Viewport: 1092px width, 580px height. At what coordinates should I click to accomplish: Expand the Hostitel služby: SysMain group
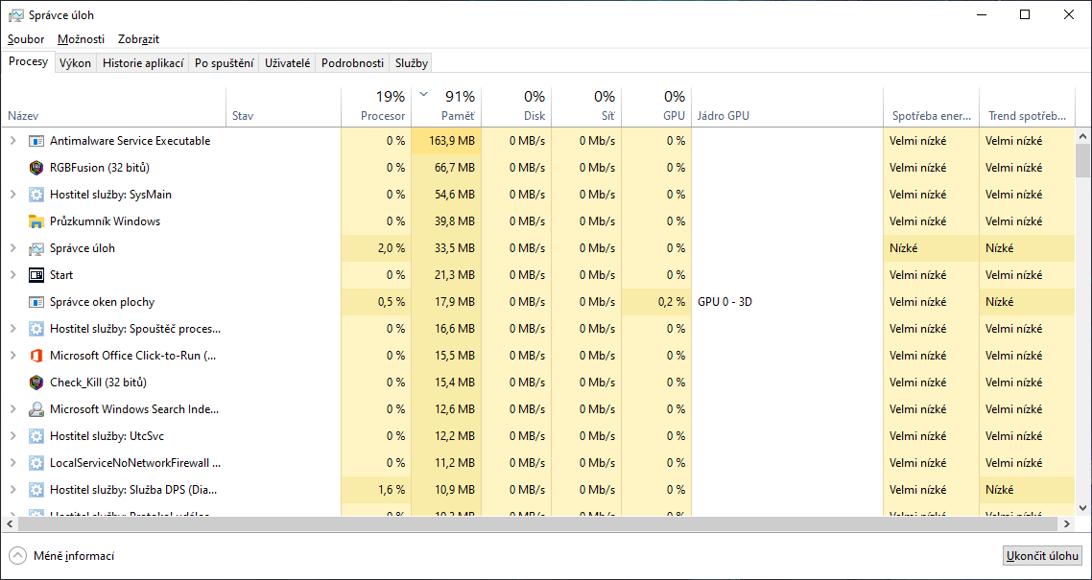(x=12, y=195)
